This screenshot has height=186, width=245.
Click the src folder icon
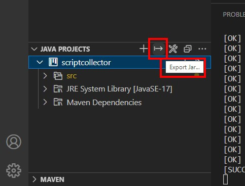tap(58, 76)
